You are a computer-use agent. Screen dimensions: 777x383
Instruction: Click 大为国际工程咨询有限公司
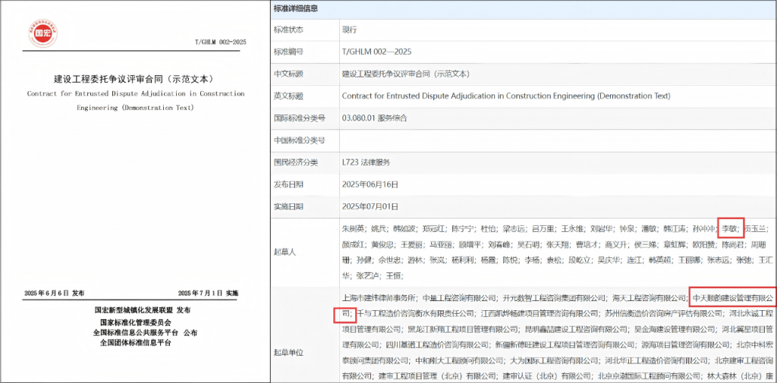(555, 360)
